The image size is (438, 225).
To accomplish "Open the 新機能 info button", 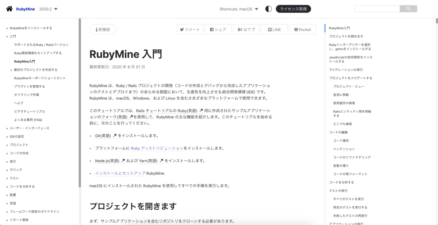I will point(103,30).
